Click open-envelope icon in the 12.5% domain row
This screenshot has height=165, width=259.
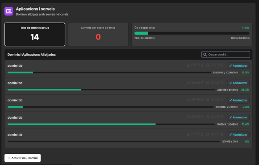(198, 65)
